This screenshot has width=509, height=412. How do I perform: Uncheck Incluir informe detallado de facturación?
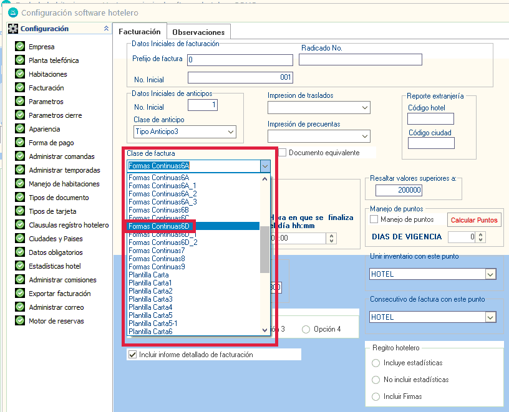(x=132, y=355)
